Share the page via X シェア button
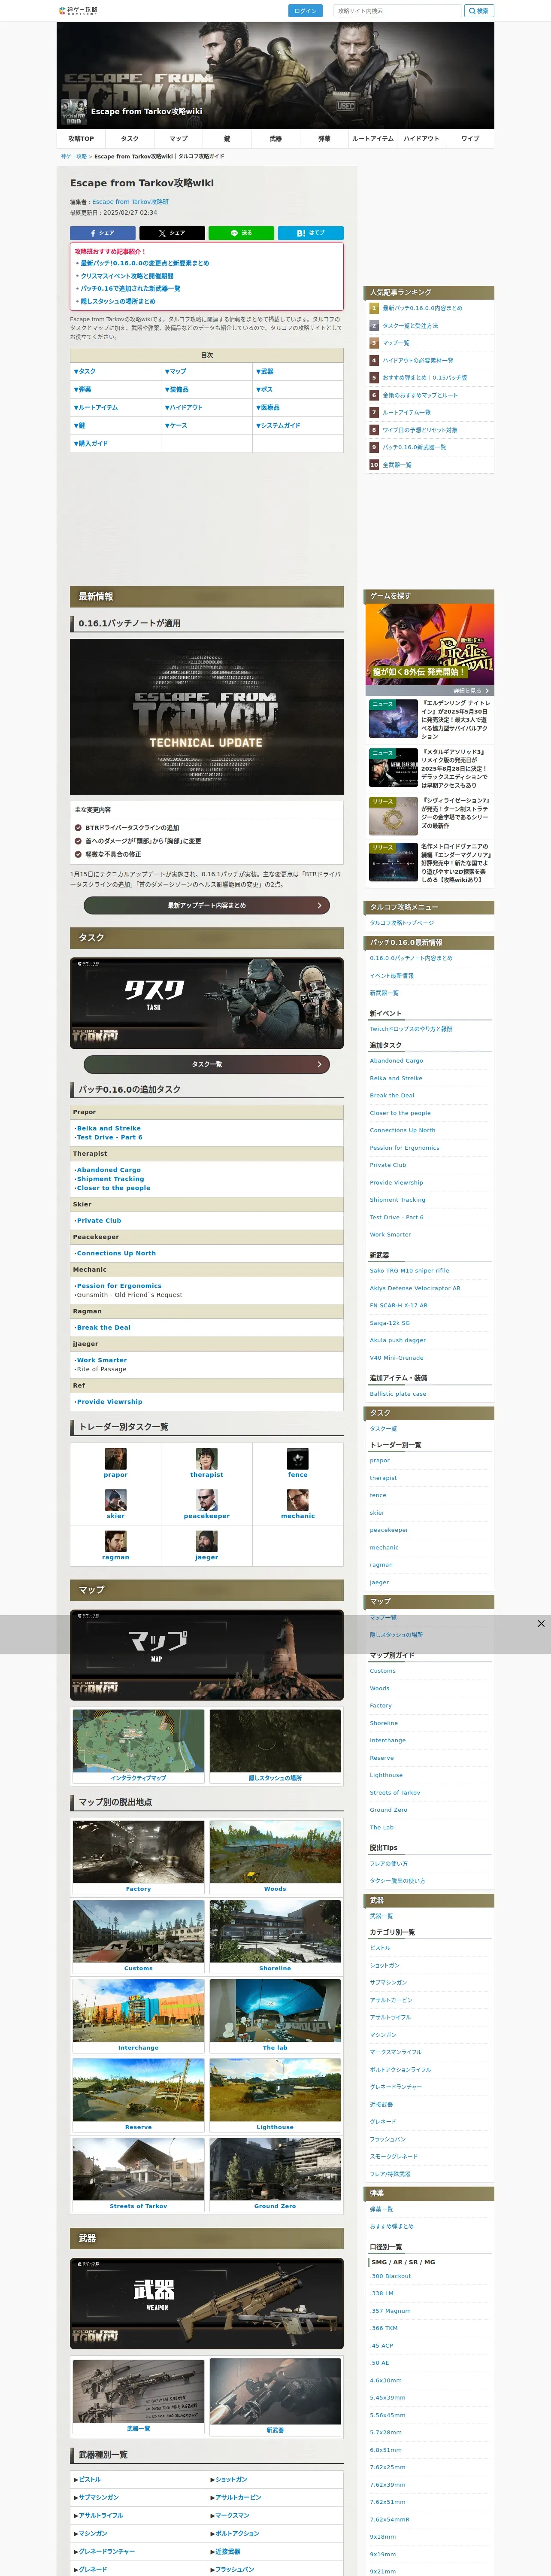The image size is (551, 2576). pos(172,233)
